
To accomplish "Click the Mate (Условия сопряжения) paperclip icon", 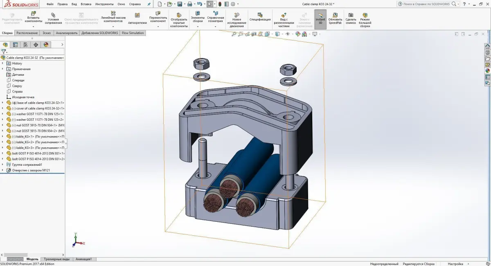I will pos(53,15).
